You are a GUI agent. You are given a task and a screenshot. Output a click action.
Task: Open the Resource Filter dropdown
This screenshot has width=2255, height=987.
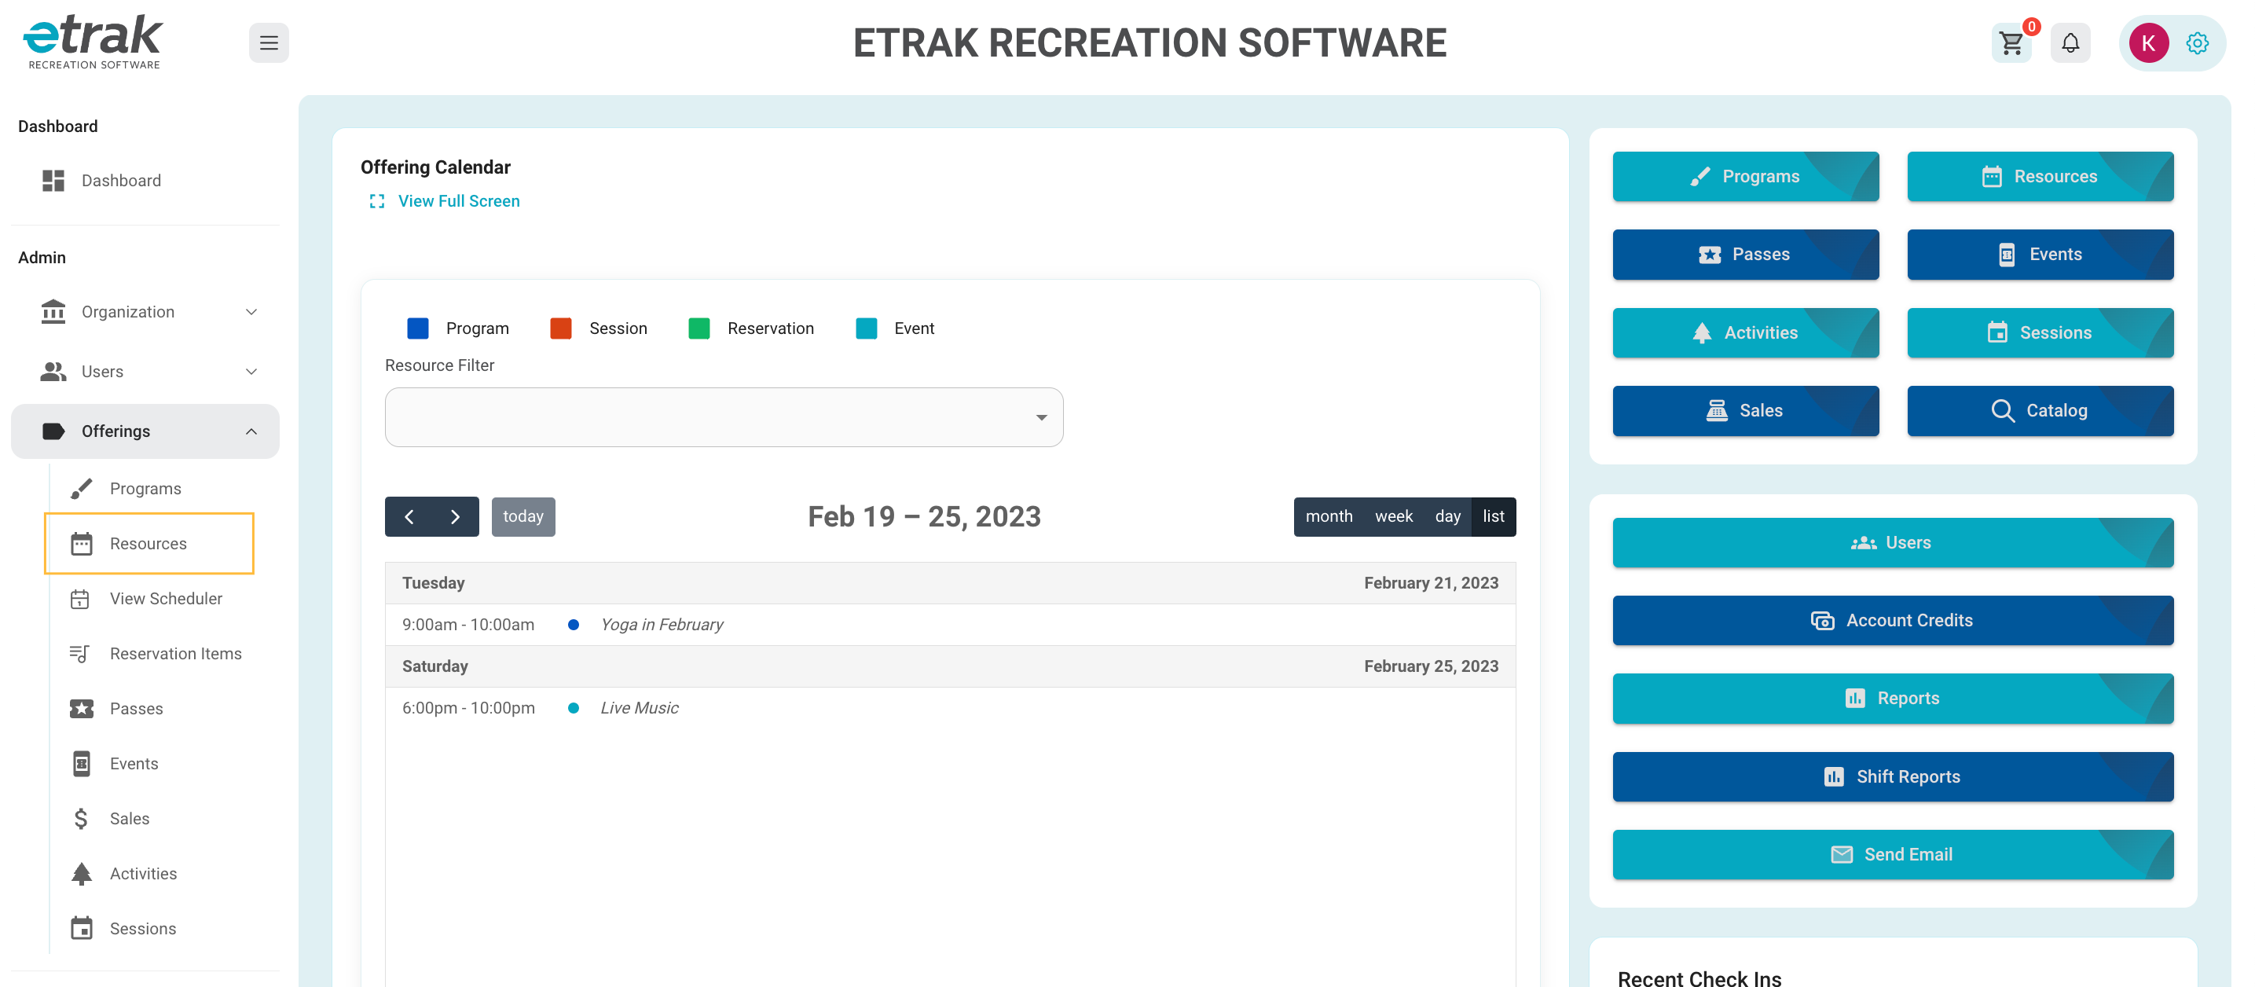pyautogui.click(x=724, y=418)
